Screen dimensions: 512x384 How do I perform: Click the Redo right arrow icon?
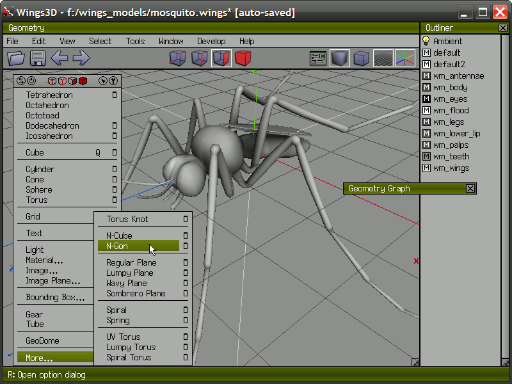coord(81,58)
